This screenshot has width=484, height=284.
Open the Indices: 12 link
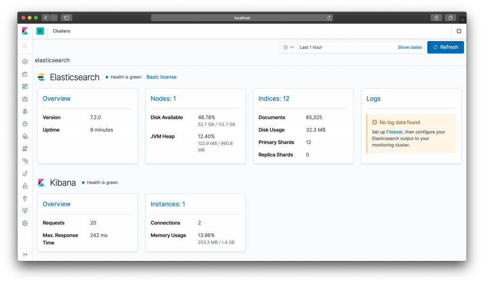[x=274, y=99]
